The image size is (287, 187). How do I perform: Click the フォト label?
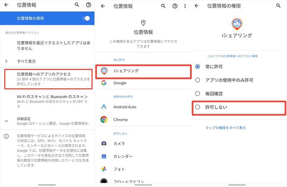[119, 169]
